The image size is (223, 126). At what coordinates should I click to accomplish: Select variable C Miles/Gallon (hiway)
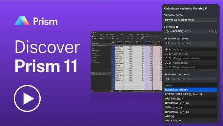click(x=191, y=58)
